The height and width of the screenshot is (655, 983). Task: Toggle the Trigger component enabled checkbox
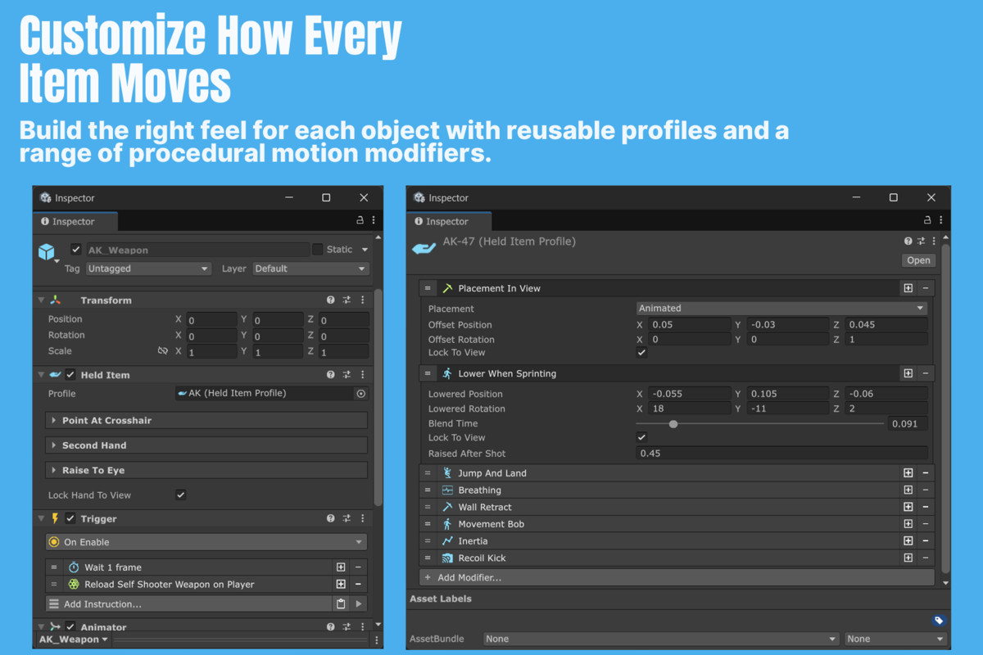70,519
